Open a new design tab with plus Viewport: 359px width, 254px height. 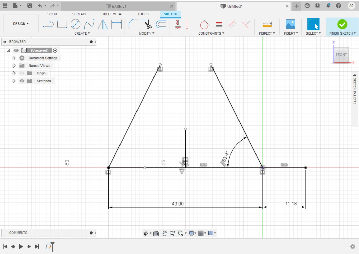(296, 6)
